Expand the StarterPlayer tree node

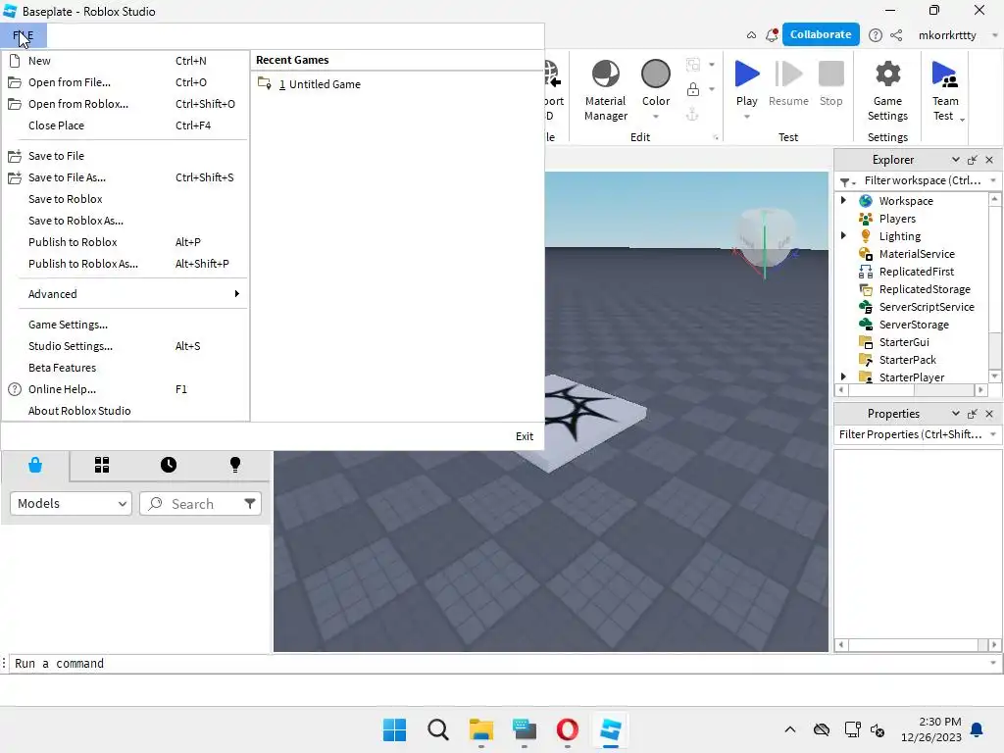843,376
